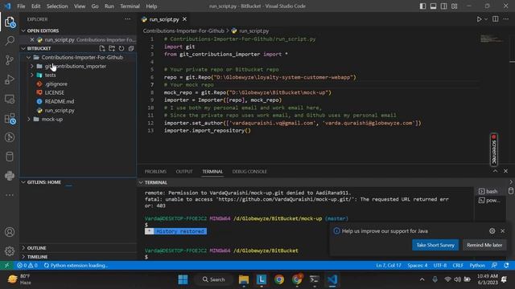Open the File menu
515x289 pixels.
(21, 6)
